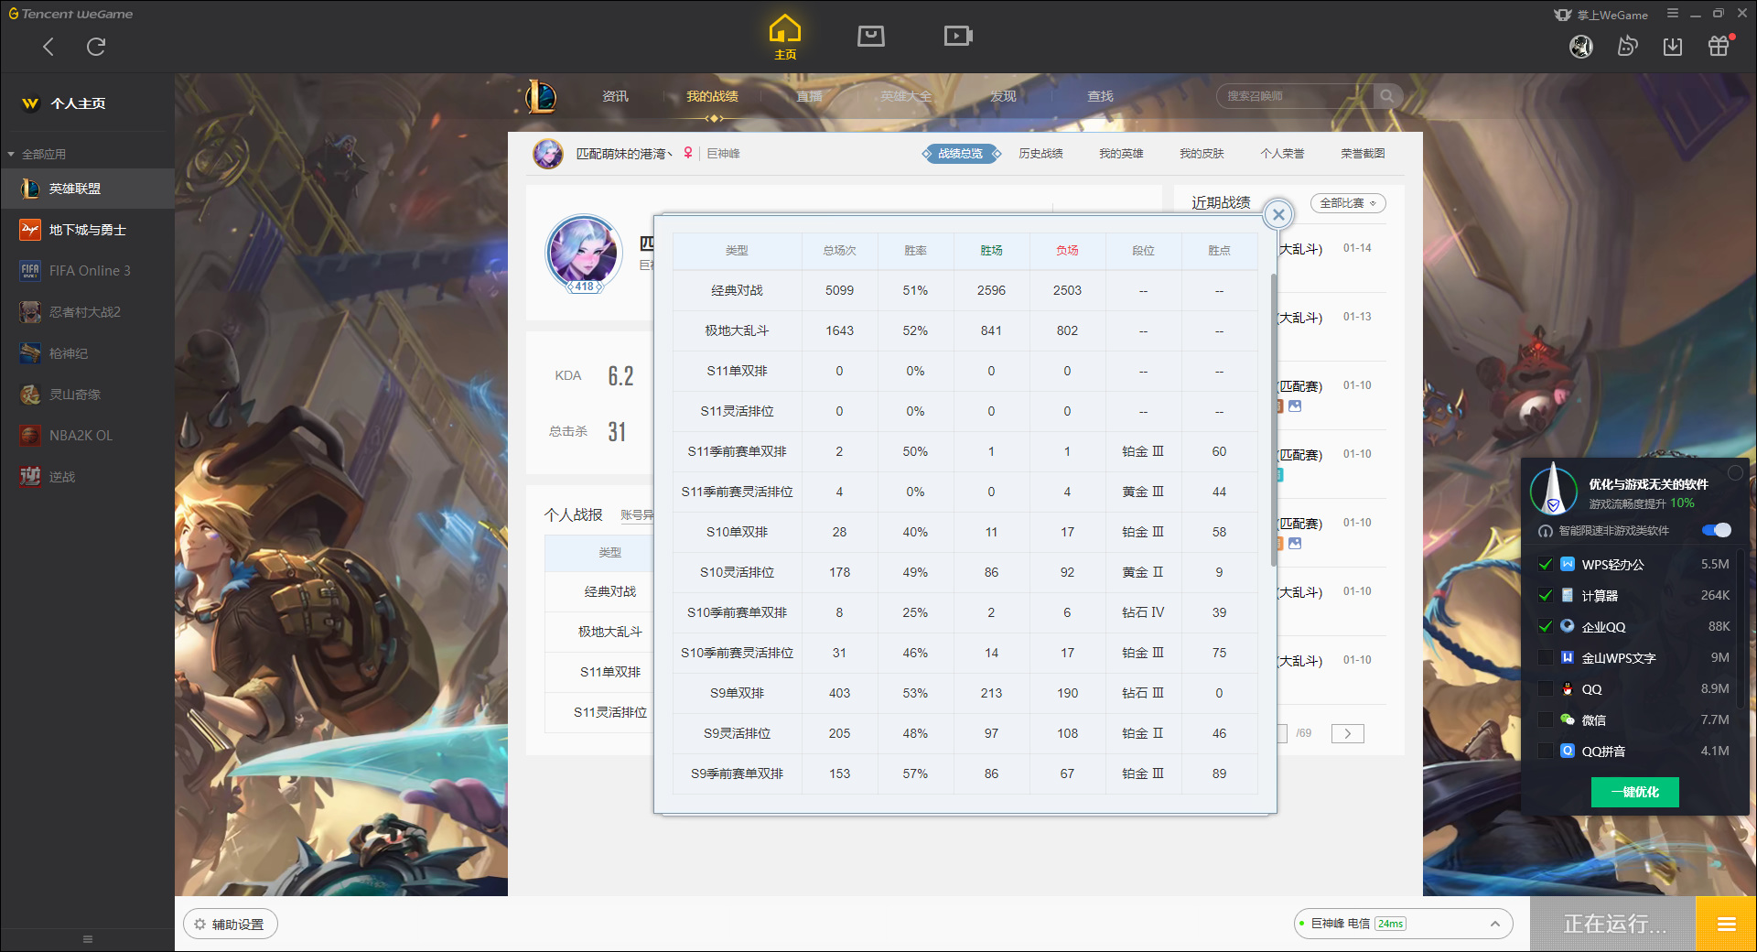Refresh the page with the reload icon
This screenshot has height=952, width=1757.
96,47
